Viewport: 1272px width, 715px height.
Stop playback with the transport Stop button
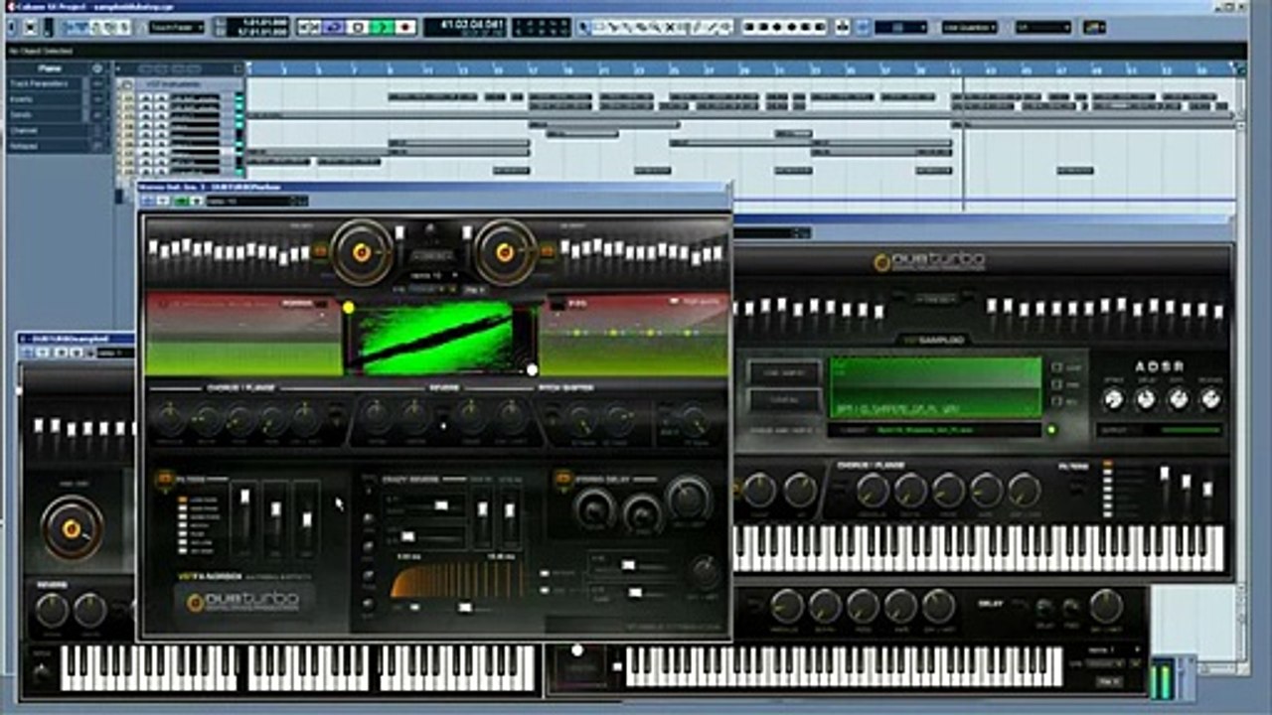[x=359, y=27]
